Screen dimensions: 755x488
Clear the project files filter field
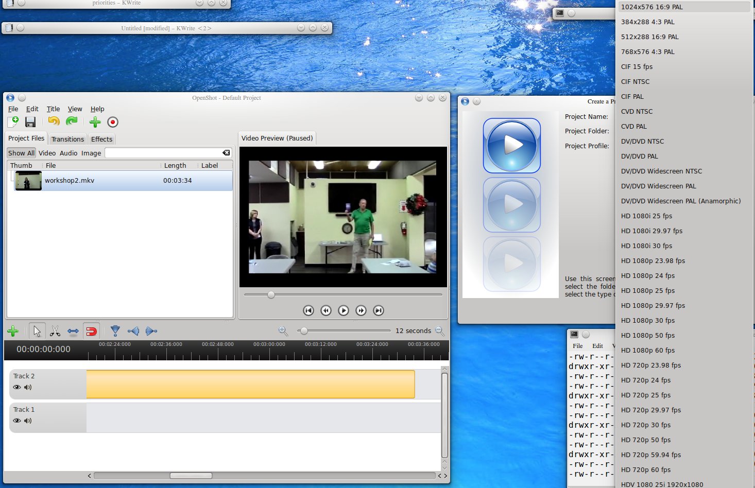pos(226,153)
